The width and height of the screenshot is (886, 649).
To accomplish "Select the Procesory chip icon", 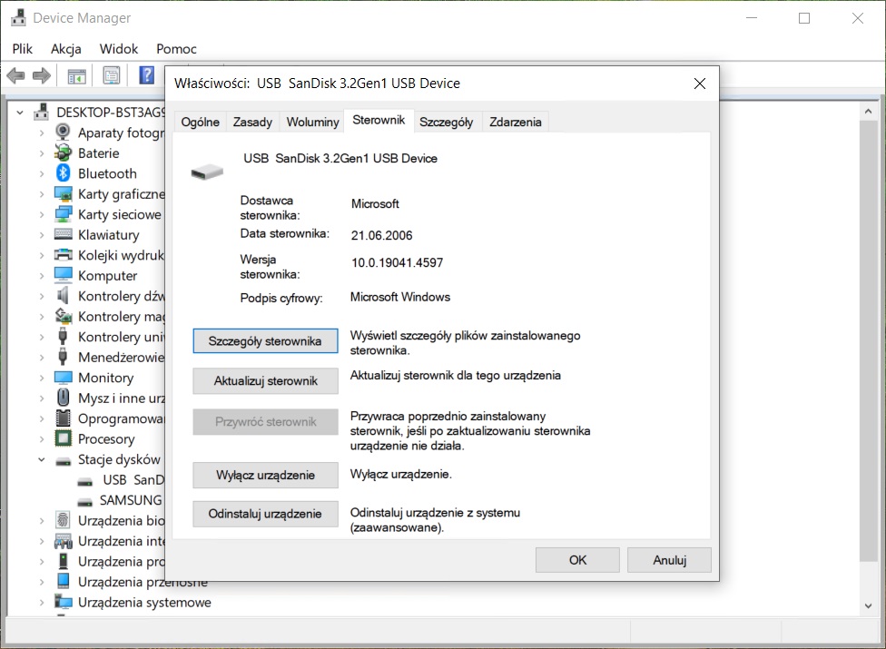I will coord(63,438).
